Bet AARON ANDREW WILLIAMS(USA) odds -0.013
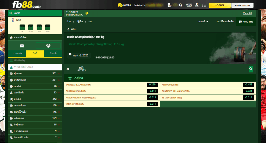The height and width of the screenshot is (143, 266). pyautogui.click(x=152, y=98)
